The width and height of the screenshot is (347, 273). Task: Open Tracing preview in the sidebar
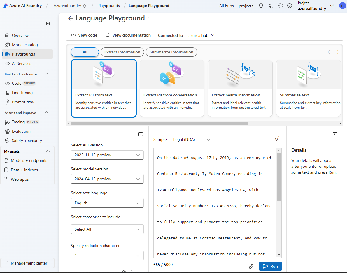click(27, 122)
